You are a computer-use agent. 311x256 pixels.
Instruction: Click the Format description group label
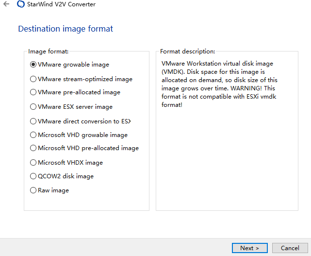[x=187, y=51]
